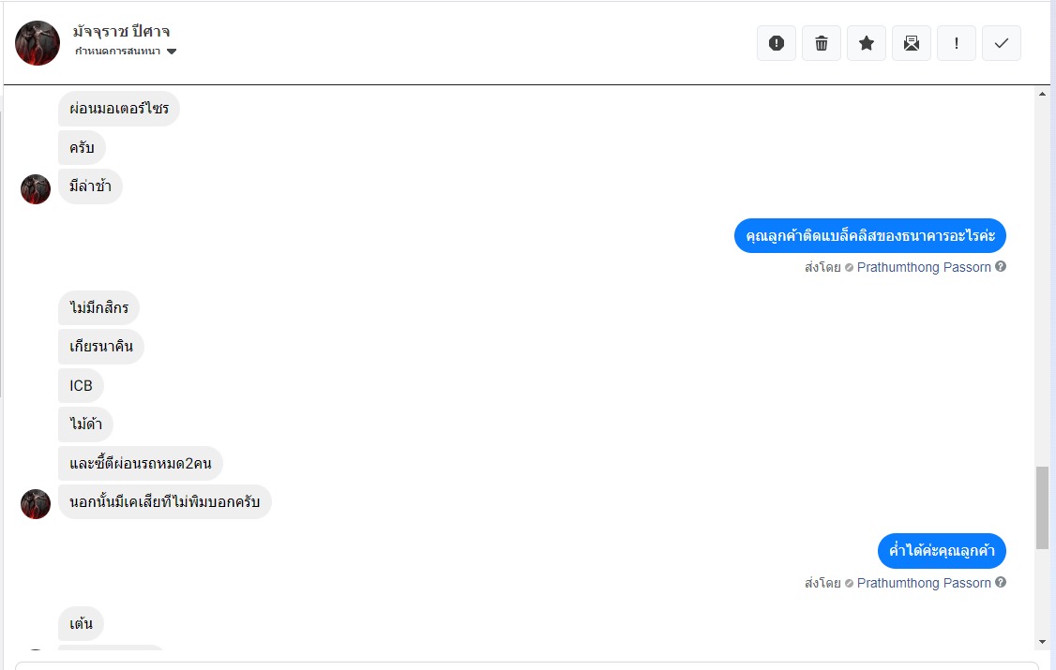Click the message input box at bottom
Image resolution: width=1056 pixels, height=670 pixels.
pos(525,665)
